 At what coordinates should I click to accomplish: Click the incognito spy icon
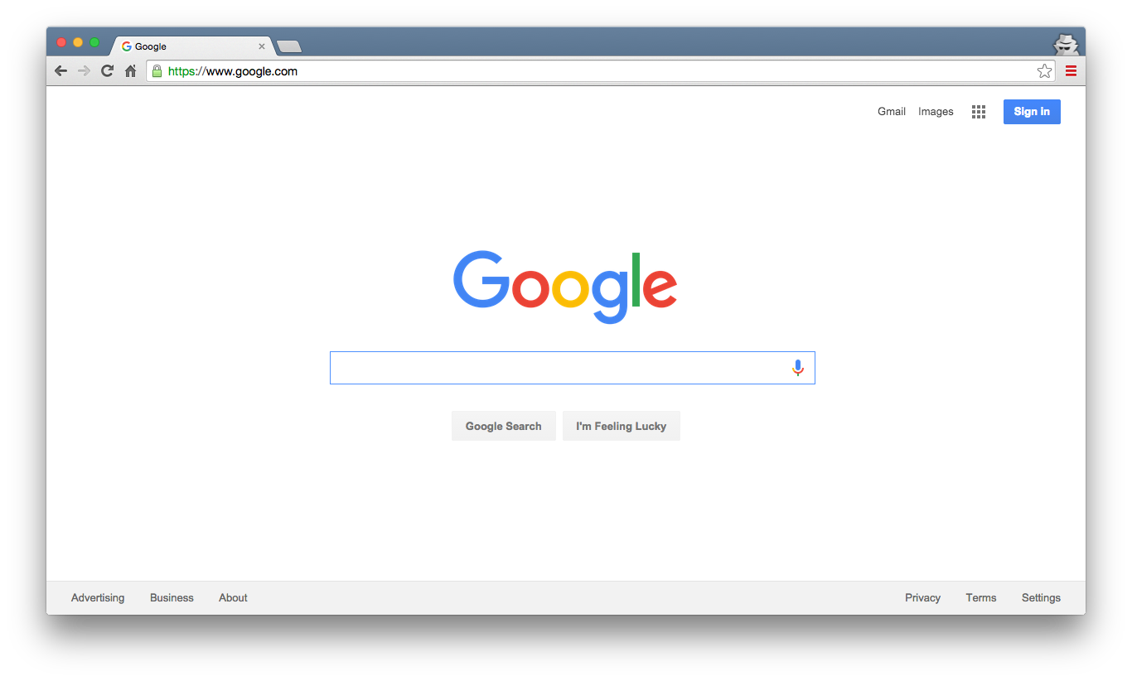click(1066, 45)
